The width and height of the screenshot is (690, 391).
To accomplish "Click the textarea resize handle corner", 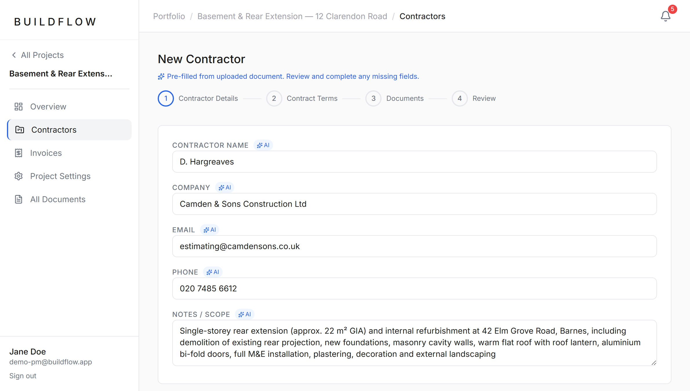I will pyautogui.click(x=654, y=363).
